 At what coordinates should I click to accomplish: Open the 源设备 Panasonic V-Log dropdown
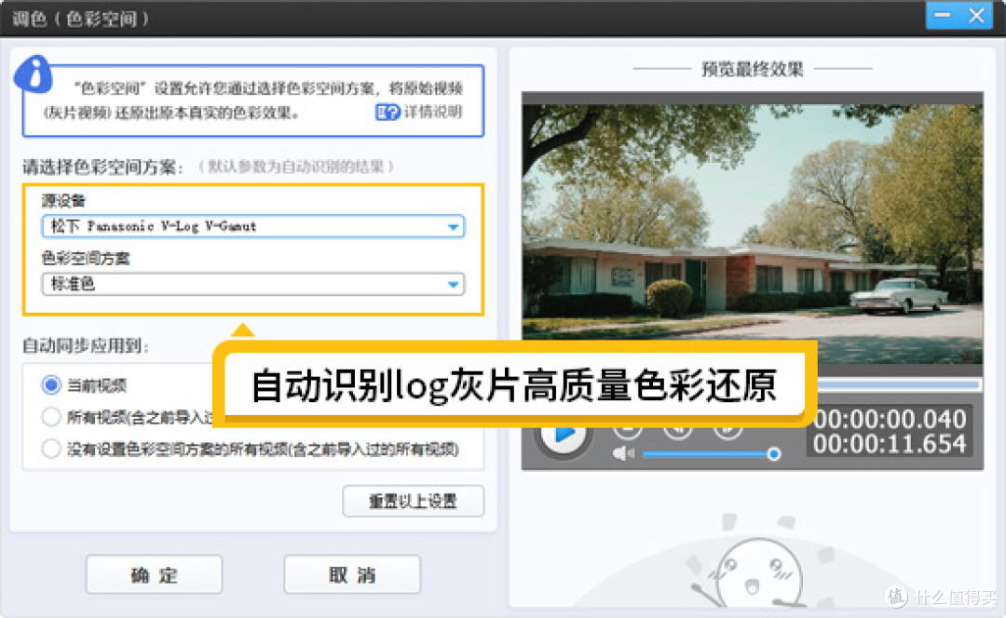tap(252, 226)
